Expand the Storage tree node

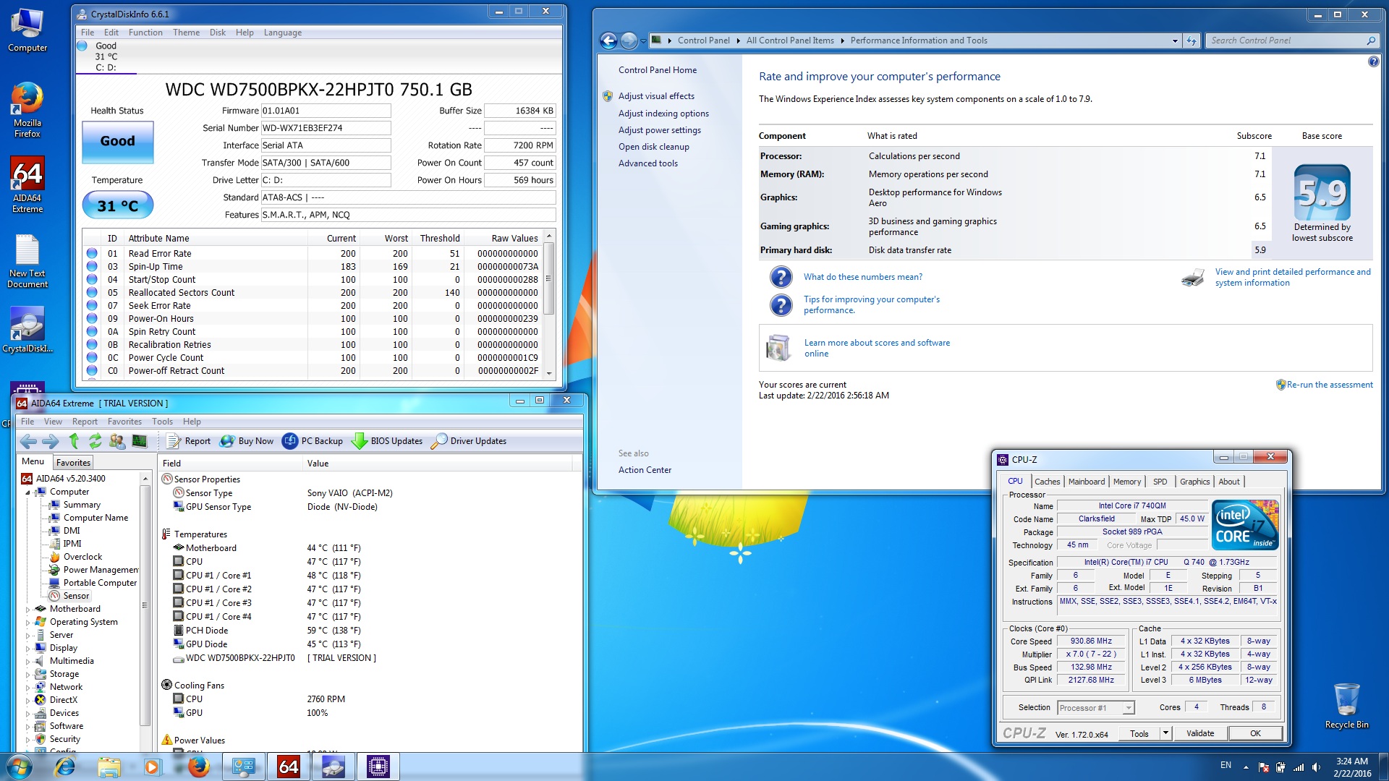(28, 675)
